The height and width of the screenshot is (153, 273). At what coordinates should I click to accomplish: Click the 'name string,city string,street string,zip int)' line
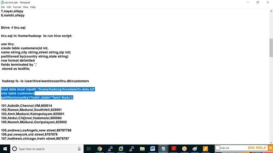tap(36, 52)
